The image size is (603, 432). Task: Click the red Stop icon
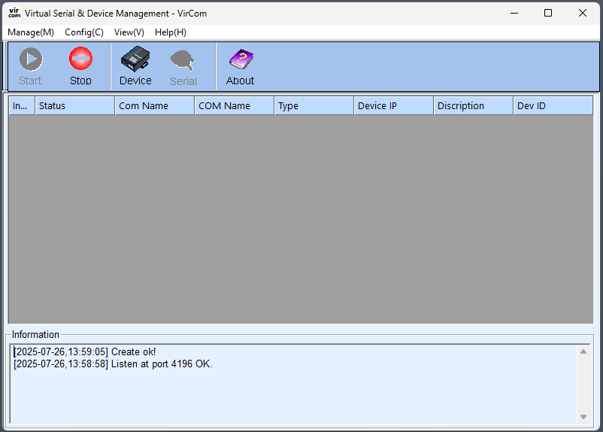pos(80,59)
